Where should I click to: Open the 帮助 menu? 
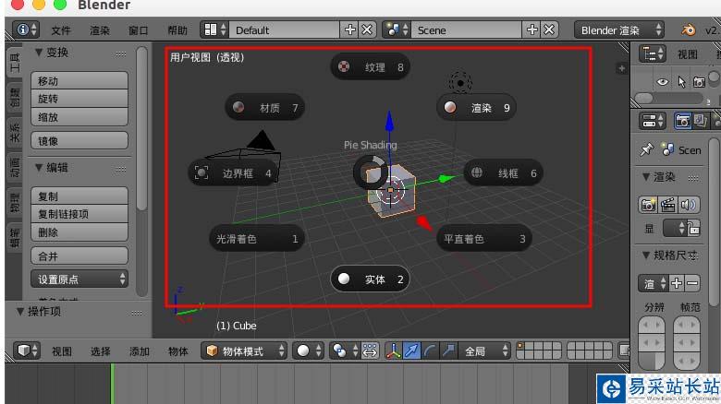(177, 30)
